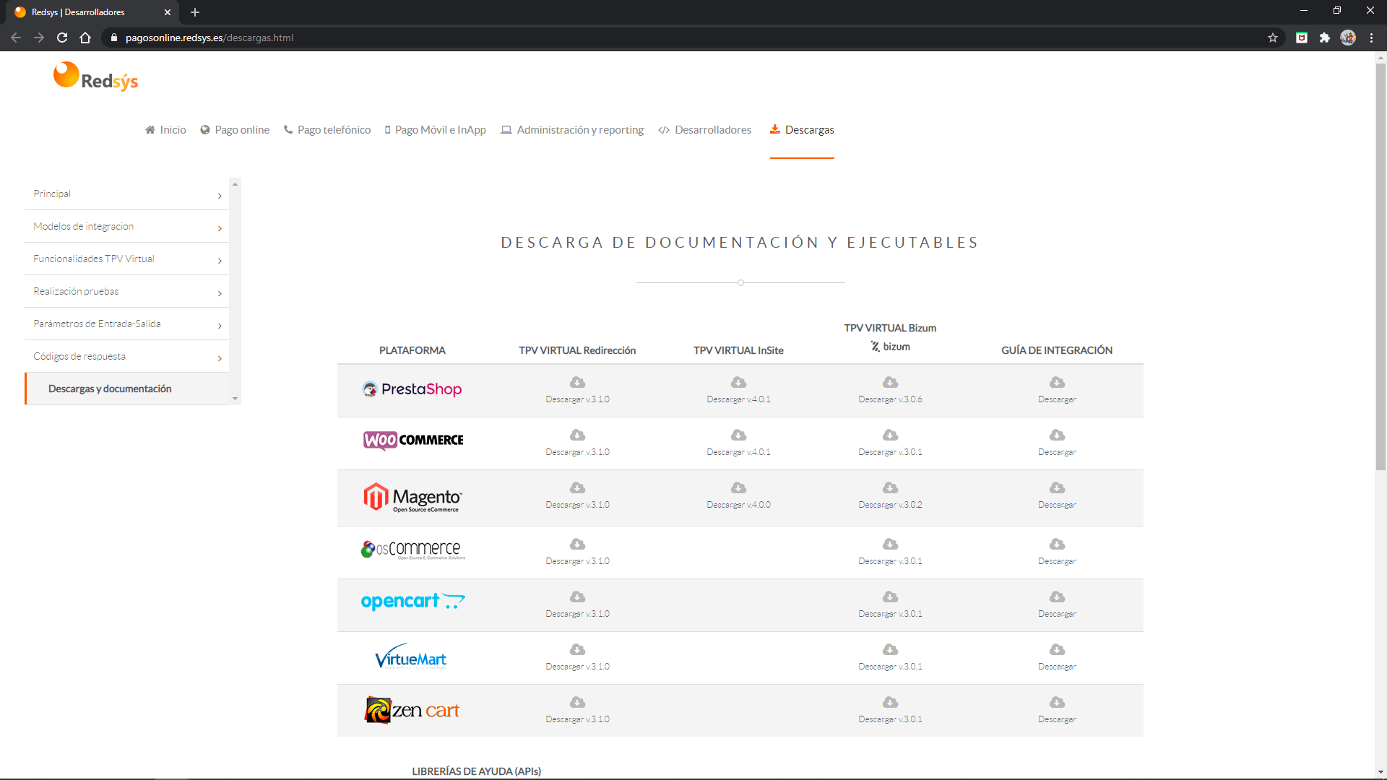The image size is (1387, 780).
Task: Open a new browser tab
Action: (195, 12)
